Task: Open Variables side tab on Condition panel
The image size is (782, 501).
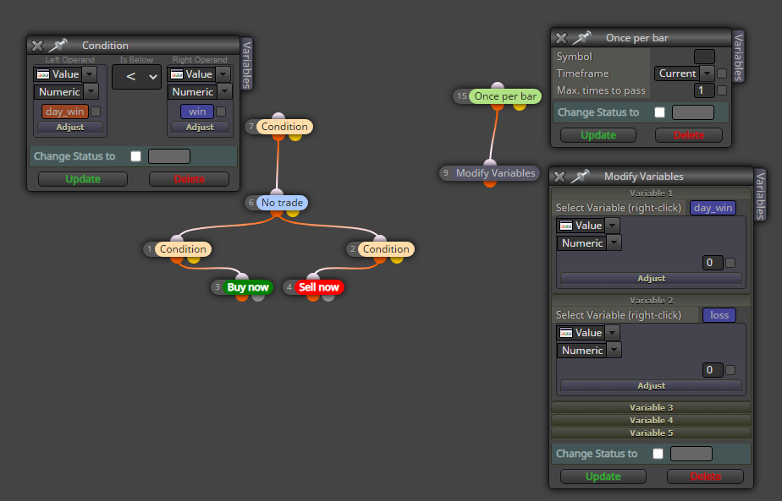Action: (x=246, y=64)
